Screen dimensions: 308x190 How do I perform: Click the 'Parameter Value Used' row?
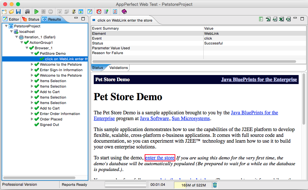[198, 48]
